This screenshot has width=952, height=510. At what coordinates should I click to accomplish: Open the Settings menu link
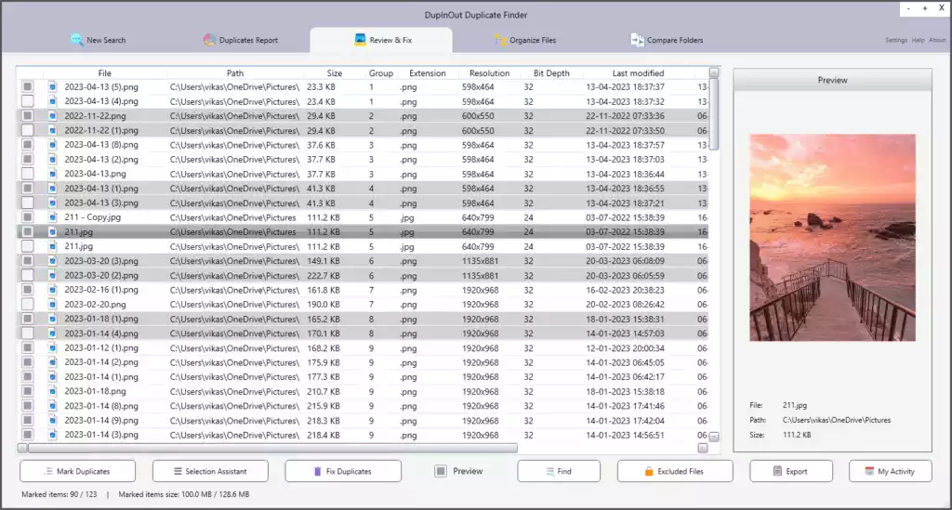(895, 41)
